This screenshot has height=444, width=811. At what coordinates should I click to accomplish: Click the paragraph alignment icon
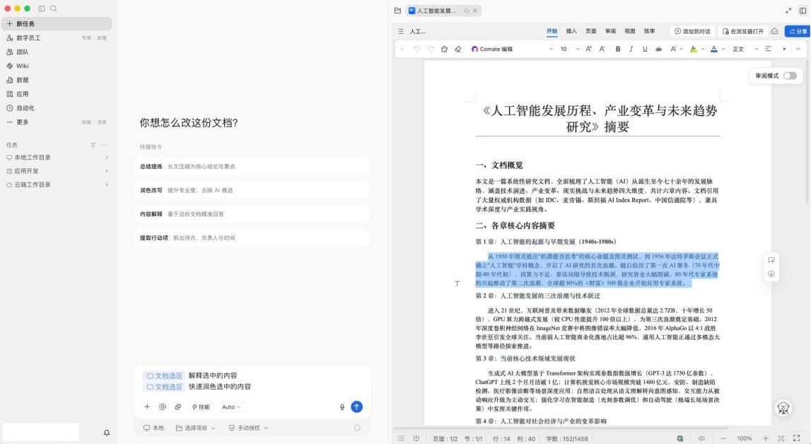click(768, 49)
